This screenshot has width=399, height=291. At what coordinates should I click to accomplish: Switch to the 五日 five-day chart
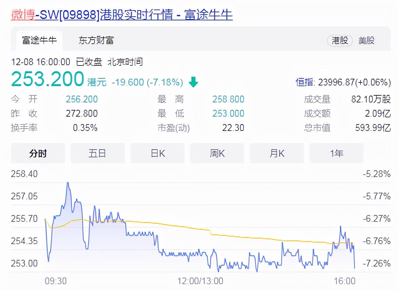coord(97,153)
